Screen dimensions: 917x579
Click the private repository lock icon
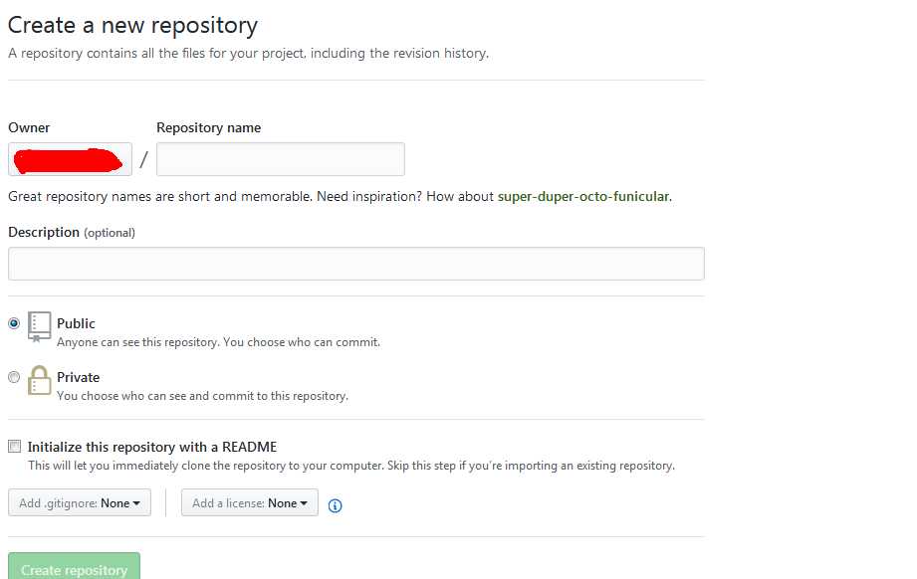click(39, 380)
